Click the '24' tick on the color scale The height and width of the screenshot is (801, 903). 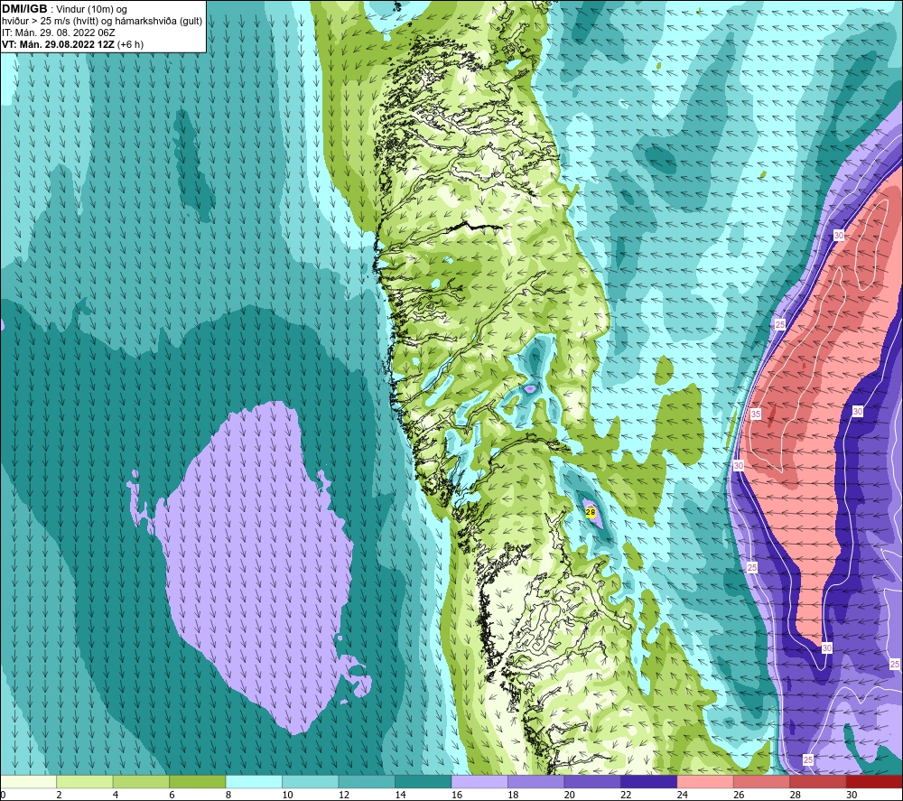click(683, 795)
